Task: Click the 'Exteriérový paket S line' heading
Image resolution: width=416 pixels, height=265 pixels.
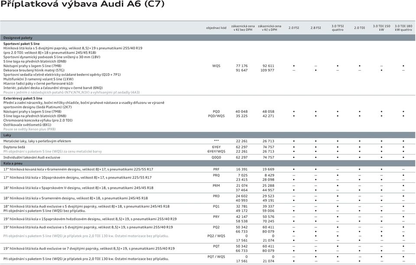Action: pos(23,98)
